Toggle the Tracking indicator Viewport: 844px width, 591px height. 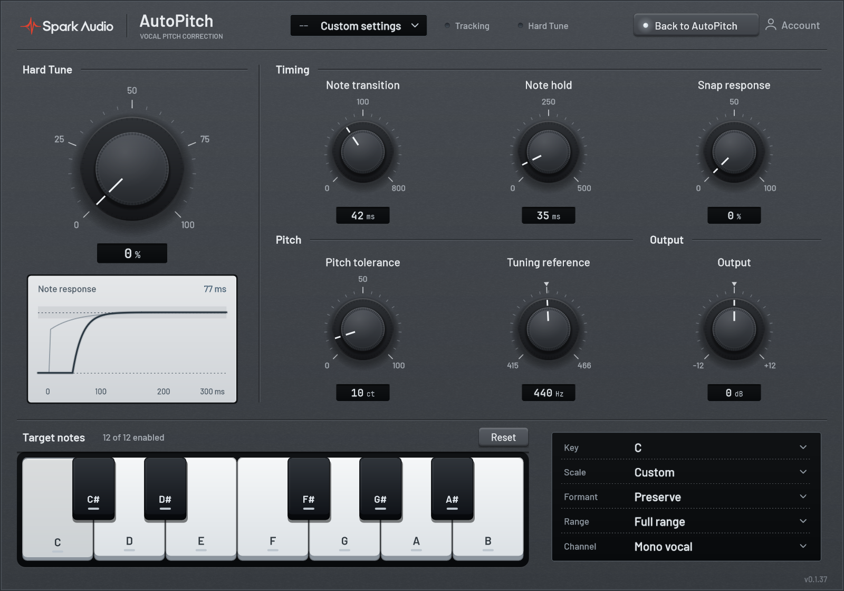[x=467, y=26]
